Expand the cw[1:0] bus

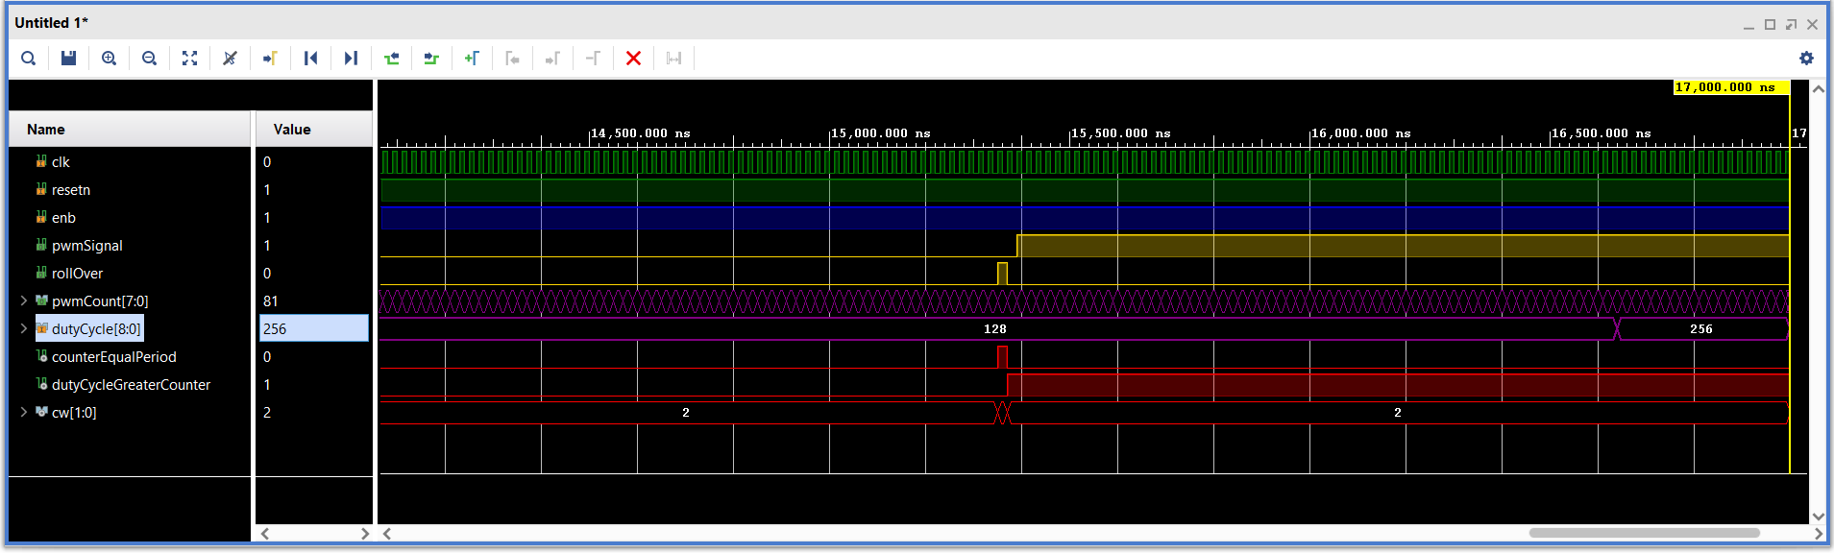click(23, 413)
